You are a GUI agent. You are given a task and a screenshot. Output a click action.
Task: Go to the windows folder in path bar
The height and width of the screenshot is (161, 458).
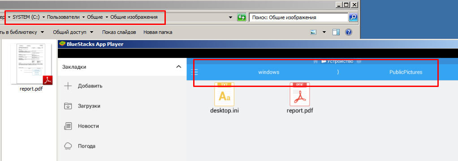(x=269, y=72)
